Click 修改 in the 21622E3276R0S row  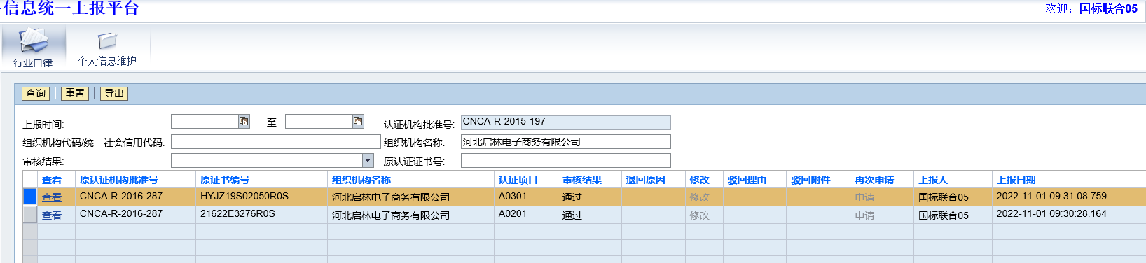(699, 215)
